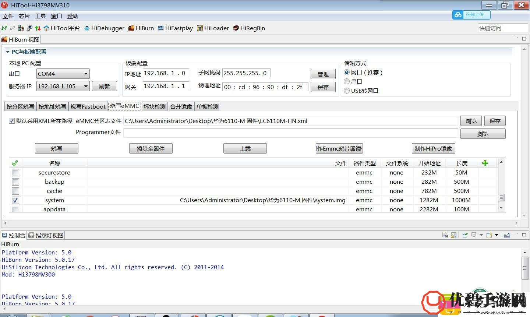Image resolution: width=530 pixels, height=317 pixels.
Task: Switch to 烧写Fastboot tab
Action: pos(88,106)
